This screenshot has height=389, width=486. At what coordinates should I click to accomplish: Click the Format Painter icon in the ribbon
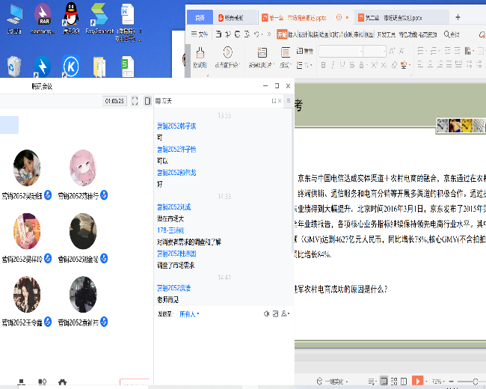(200, 55)
